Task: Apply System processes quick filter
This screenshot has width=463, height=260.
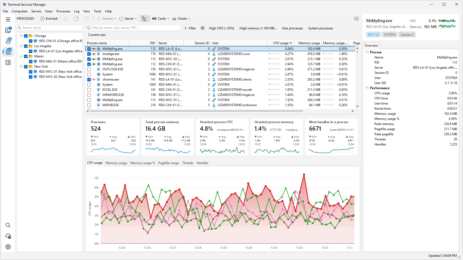Action: 320,28
